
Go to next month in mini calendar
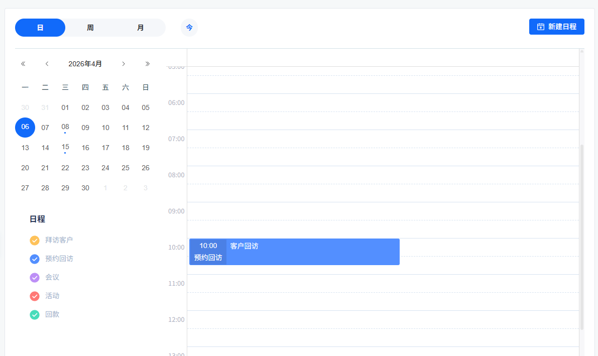(x=124, y=64)
